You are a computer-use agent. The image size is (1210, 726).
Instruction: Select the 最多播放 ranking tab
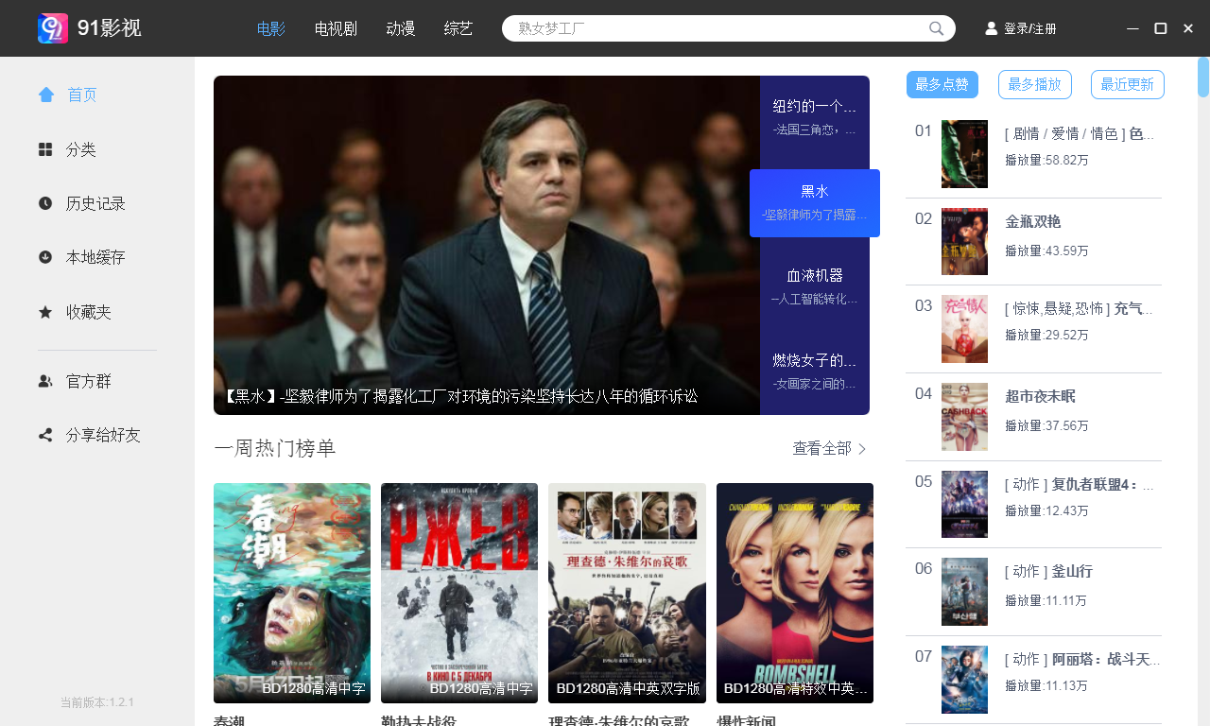pos(1035,84)
